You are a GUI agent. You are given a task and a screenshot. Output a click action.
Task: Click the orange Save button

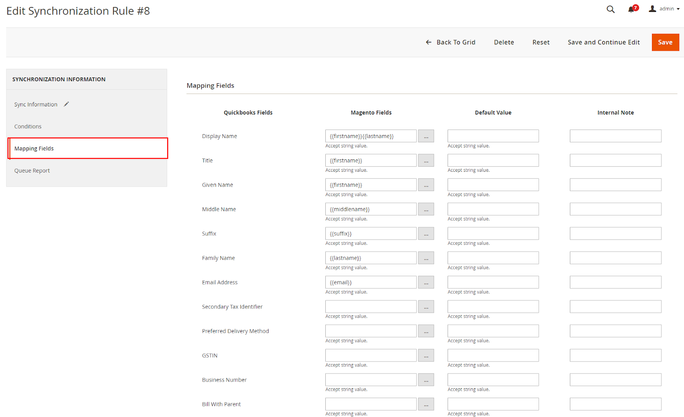click(x=665, y=42)
